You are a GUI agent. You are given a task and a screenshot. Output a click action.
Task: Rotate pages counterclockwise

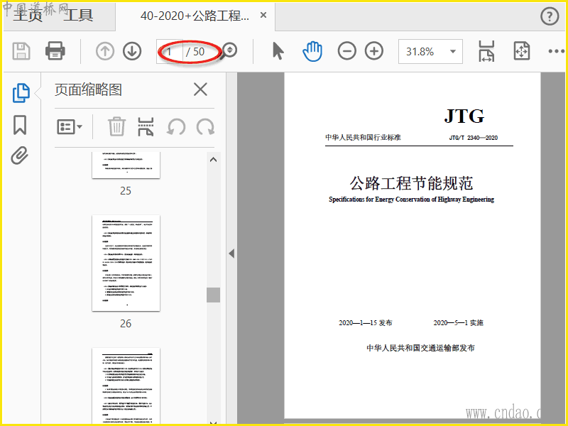[x=176, y=127]
